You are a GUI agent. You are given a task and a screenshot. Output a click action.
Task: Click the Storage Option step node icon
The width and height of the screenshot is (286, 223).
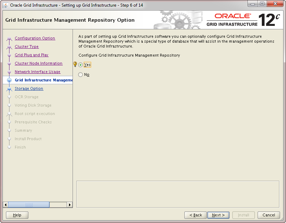tap(9, 89)
